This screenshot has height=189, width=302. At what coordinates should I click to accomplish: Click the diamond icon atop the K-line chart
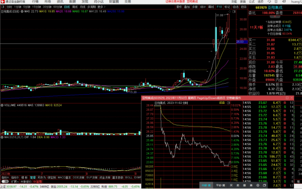click(x=230, y=12)
